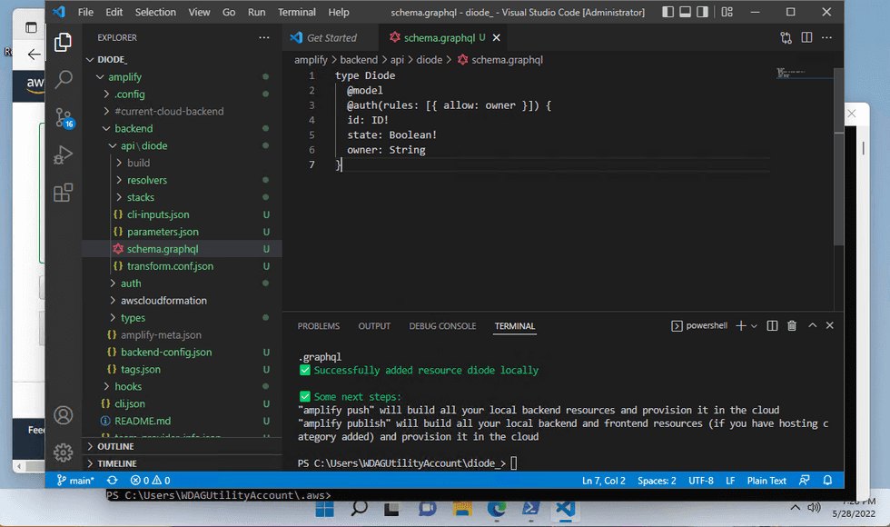This screenshot has height=527, width=890.
Task: Open the launch profile dropdown next to new terminal
Action: [754, 326]
